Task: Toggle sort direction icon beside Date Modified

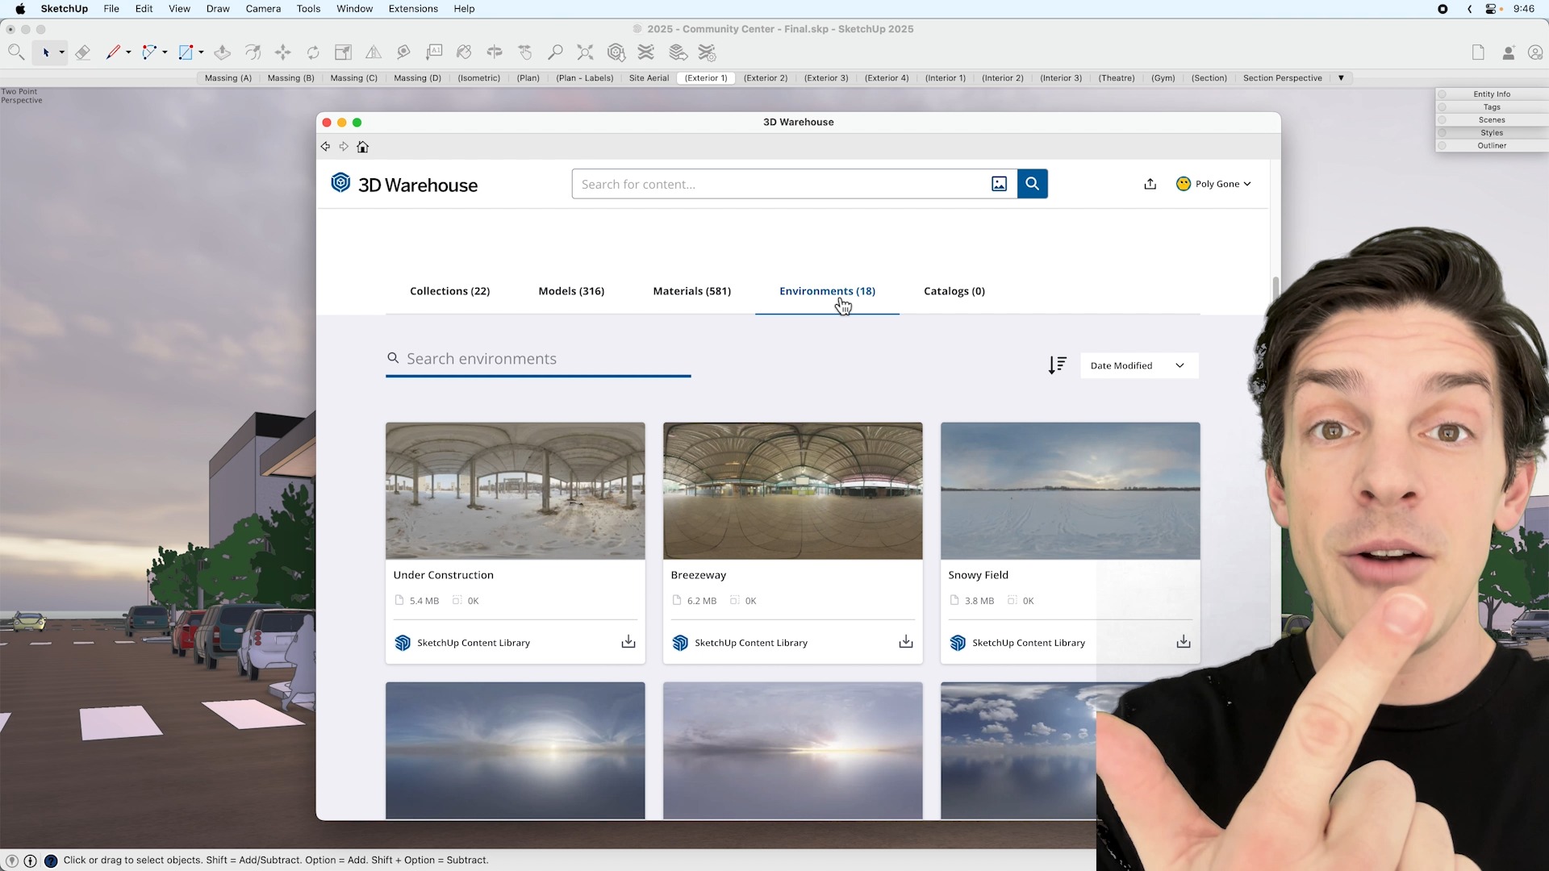Action: 1057,365
